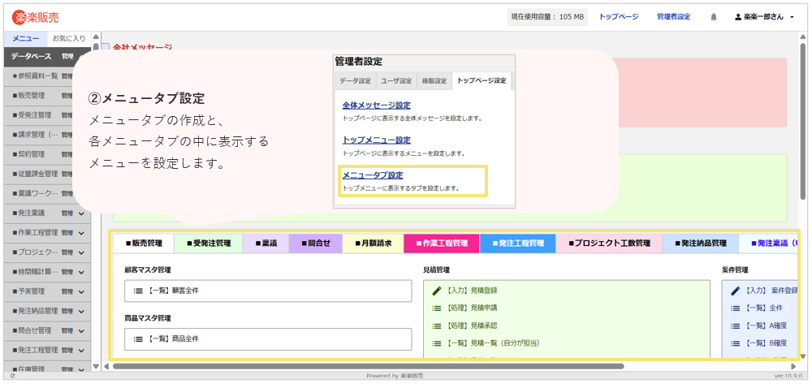Select the ■発注工程管理 menu tab
This screenshot has height=388, width=812.
pyautogui.click(x=518, y=244)
